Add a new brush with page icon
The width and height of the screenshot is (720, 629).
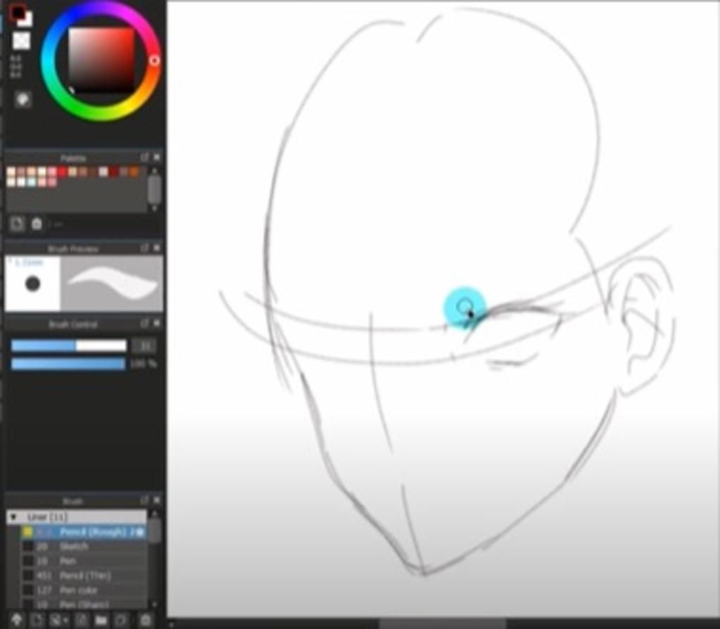(x=37, y=620)
